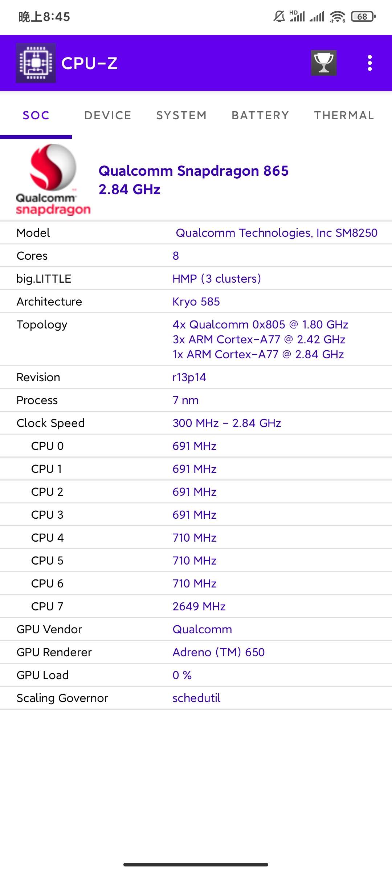Tap the CPU-Z chip app icon
The height and width of the screenshot is (873, 392).
[x=36, y=63]
